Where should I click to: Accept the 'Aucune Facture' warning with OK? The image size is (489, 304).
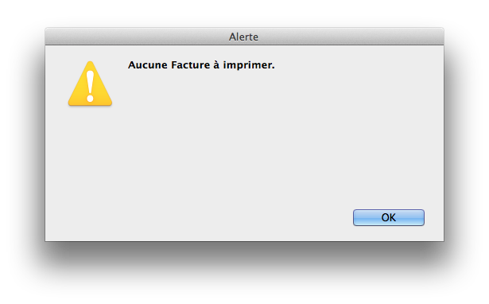pos(389,217)
